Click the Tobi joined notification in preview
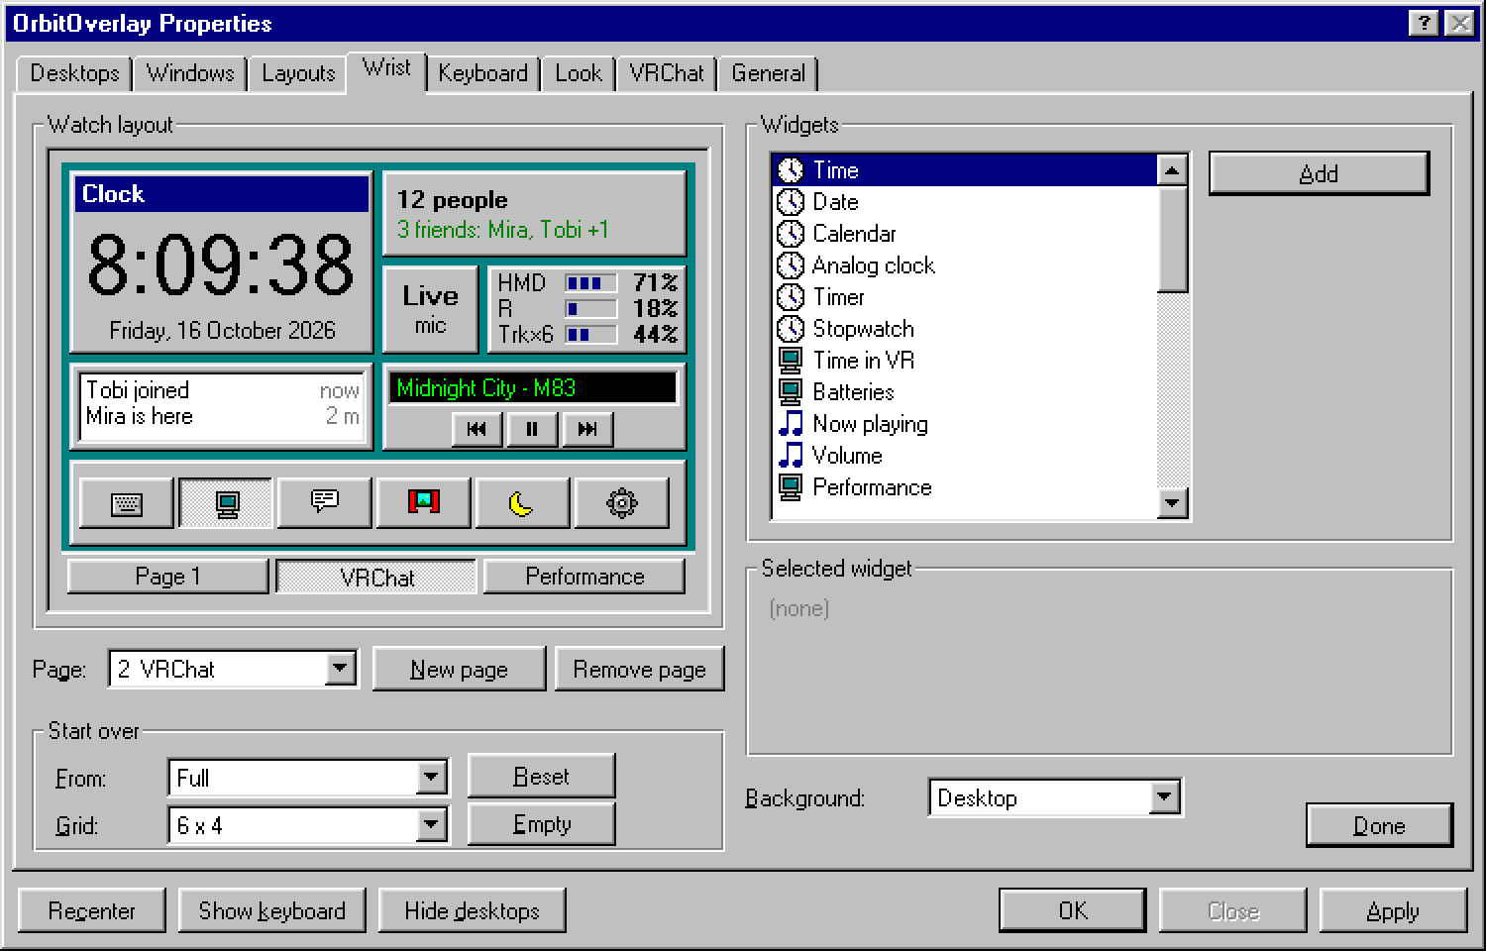1486x951 pixels. coord(222,390)
